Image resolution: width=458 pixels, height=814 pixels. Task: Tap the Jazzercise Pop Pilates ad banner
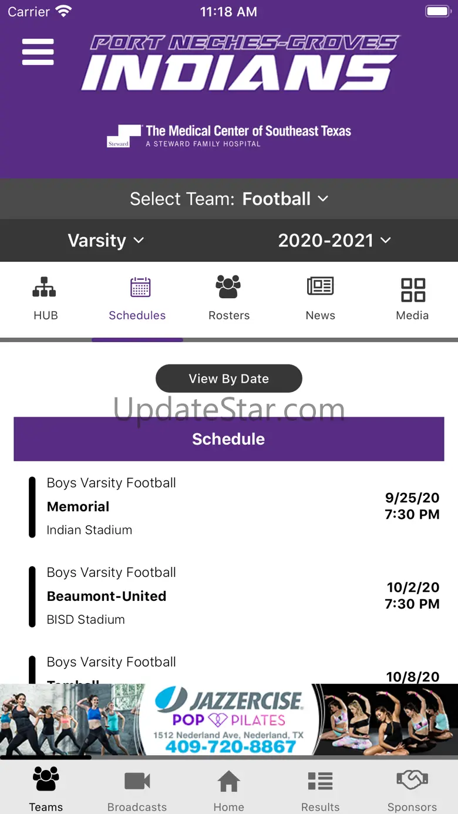228,721
